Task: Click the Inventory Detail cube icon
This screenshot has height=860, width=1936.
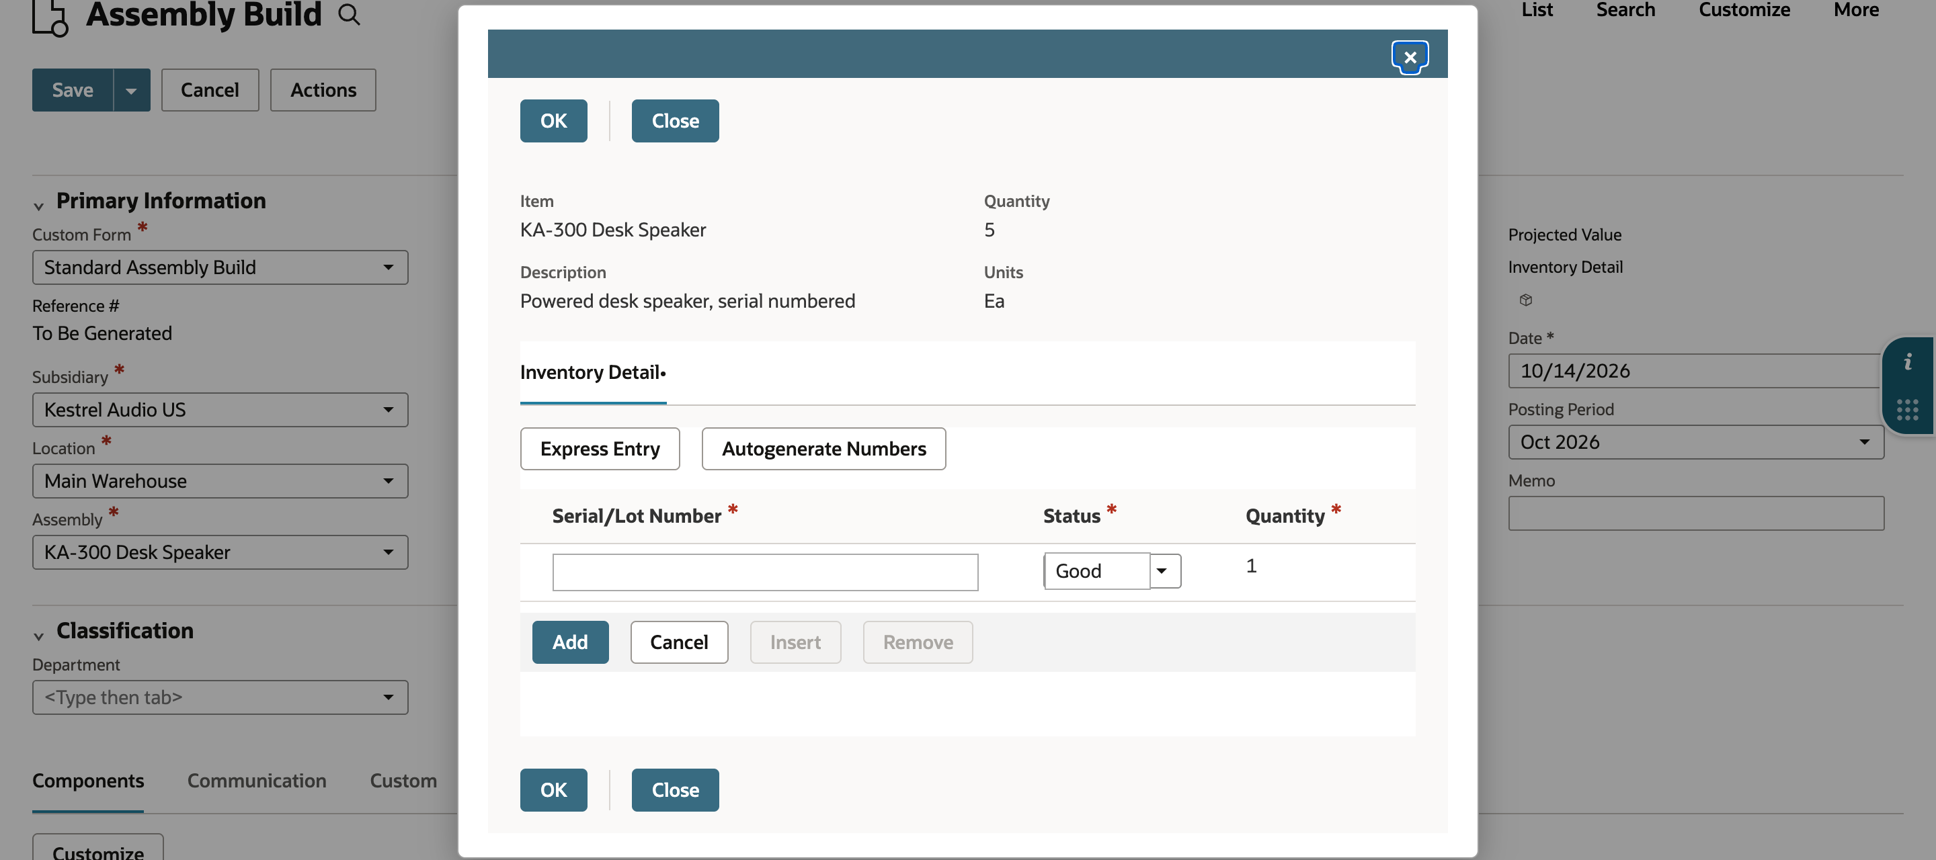Action: tap(1526, 300)
